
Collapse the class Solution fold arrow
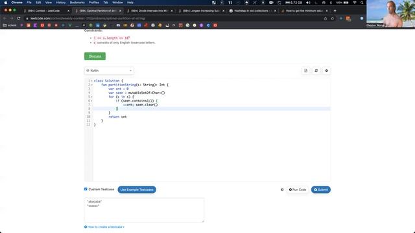[x=92, y=81]
